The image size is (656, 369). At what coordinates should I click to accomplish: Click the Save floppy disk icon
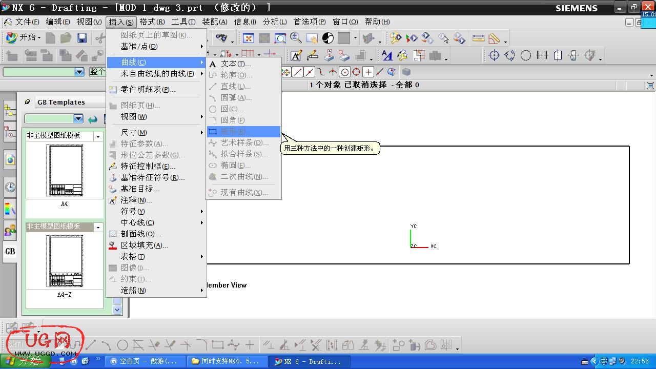81,38
